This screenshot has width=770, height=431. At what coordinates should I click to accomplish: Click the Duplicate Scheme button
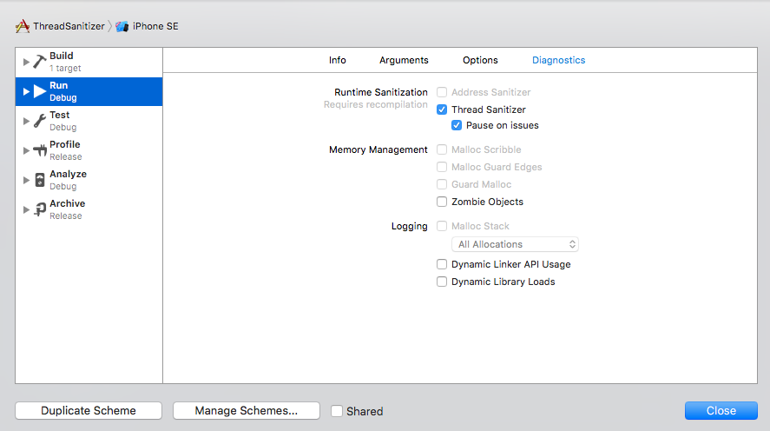point(89,411)
